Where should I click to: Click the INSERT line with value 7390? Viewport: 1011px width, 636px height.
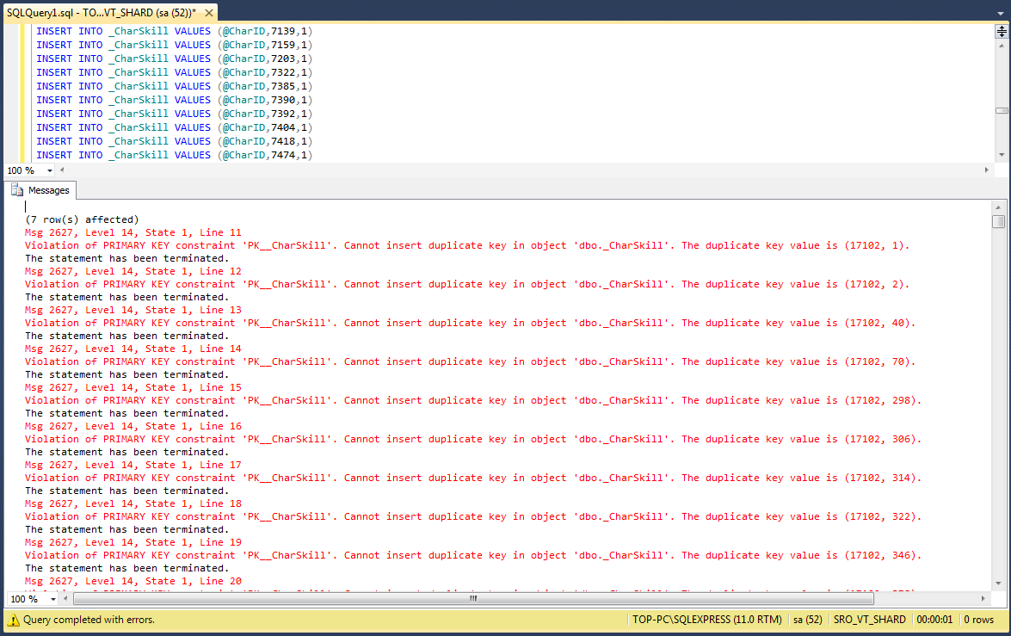point(174,100)
